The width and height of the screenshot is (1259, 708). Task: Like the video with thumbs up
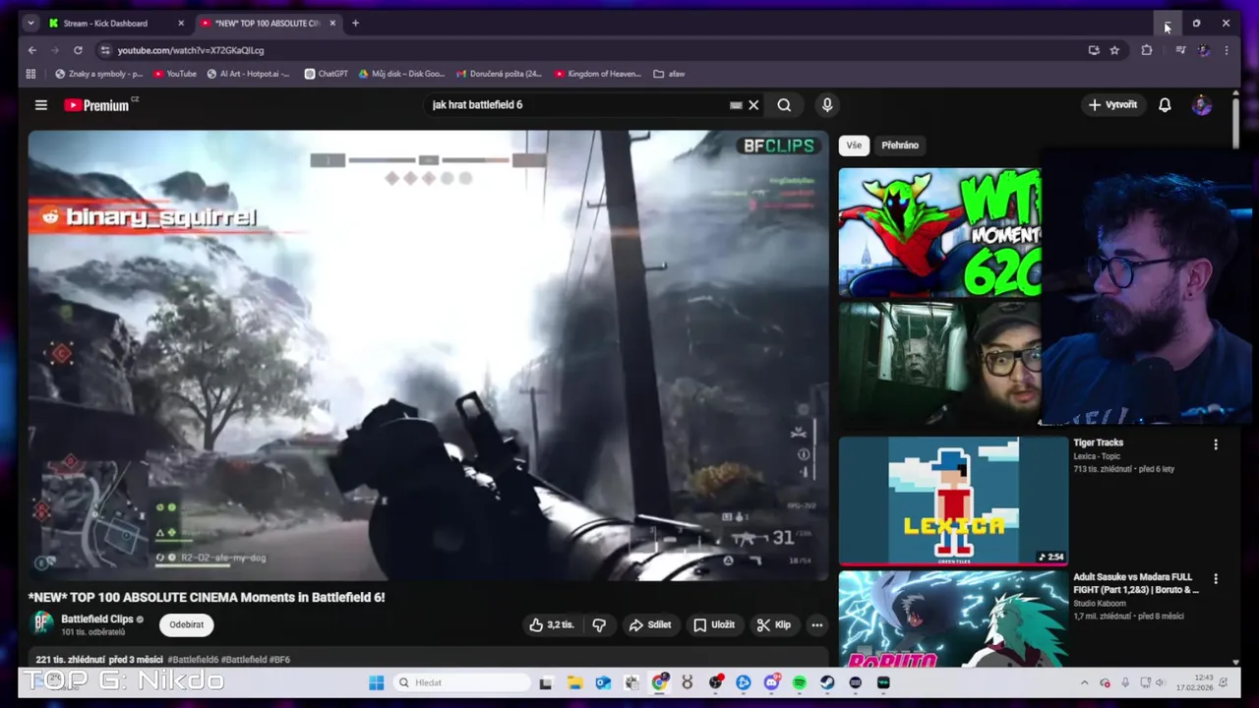pyautogui.click(x=552, y=624)
